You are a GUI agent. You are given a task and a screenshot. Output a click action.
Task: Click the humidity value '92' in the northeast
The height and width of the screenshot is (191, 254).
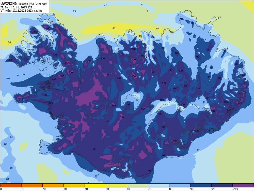tap(182, 19)
